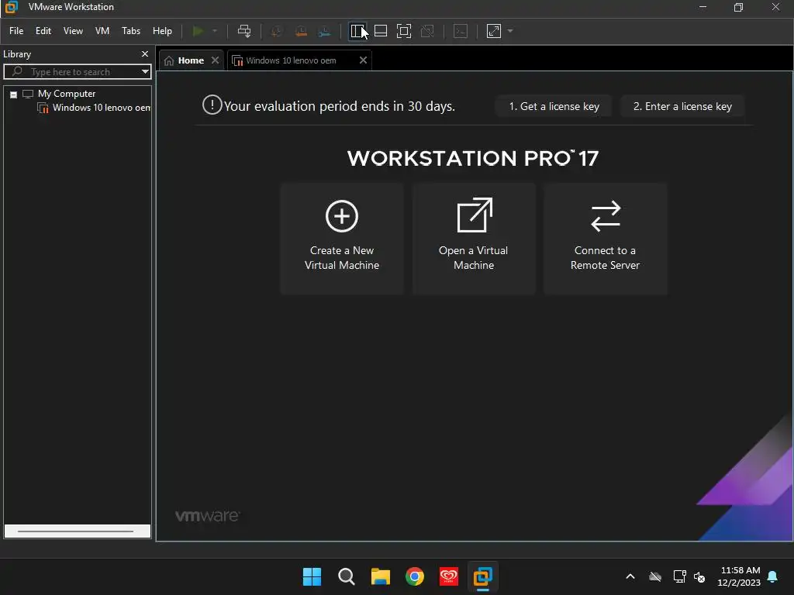
Task: Open File Explorer from taskbar
Action: (380, 576)
